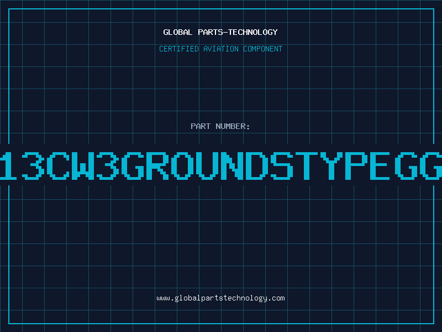Viewport: 442px width, 332px height.
Task: Select the CERTIFIED AVIATION COMPONENT subtitle
Action: [x=220, y=49]
